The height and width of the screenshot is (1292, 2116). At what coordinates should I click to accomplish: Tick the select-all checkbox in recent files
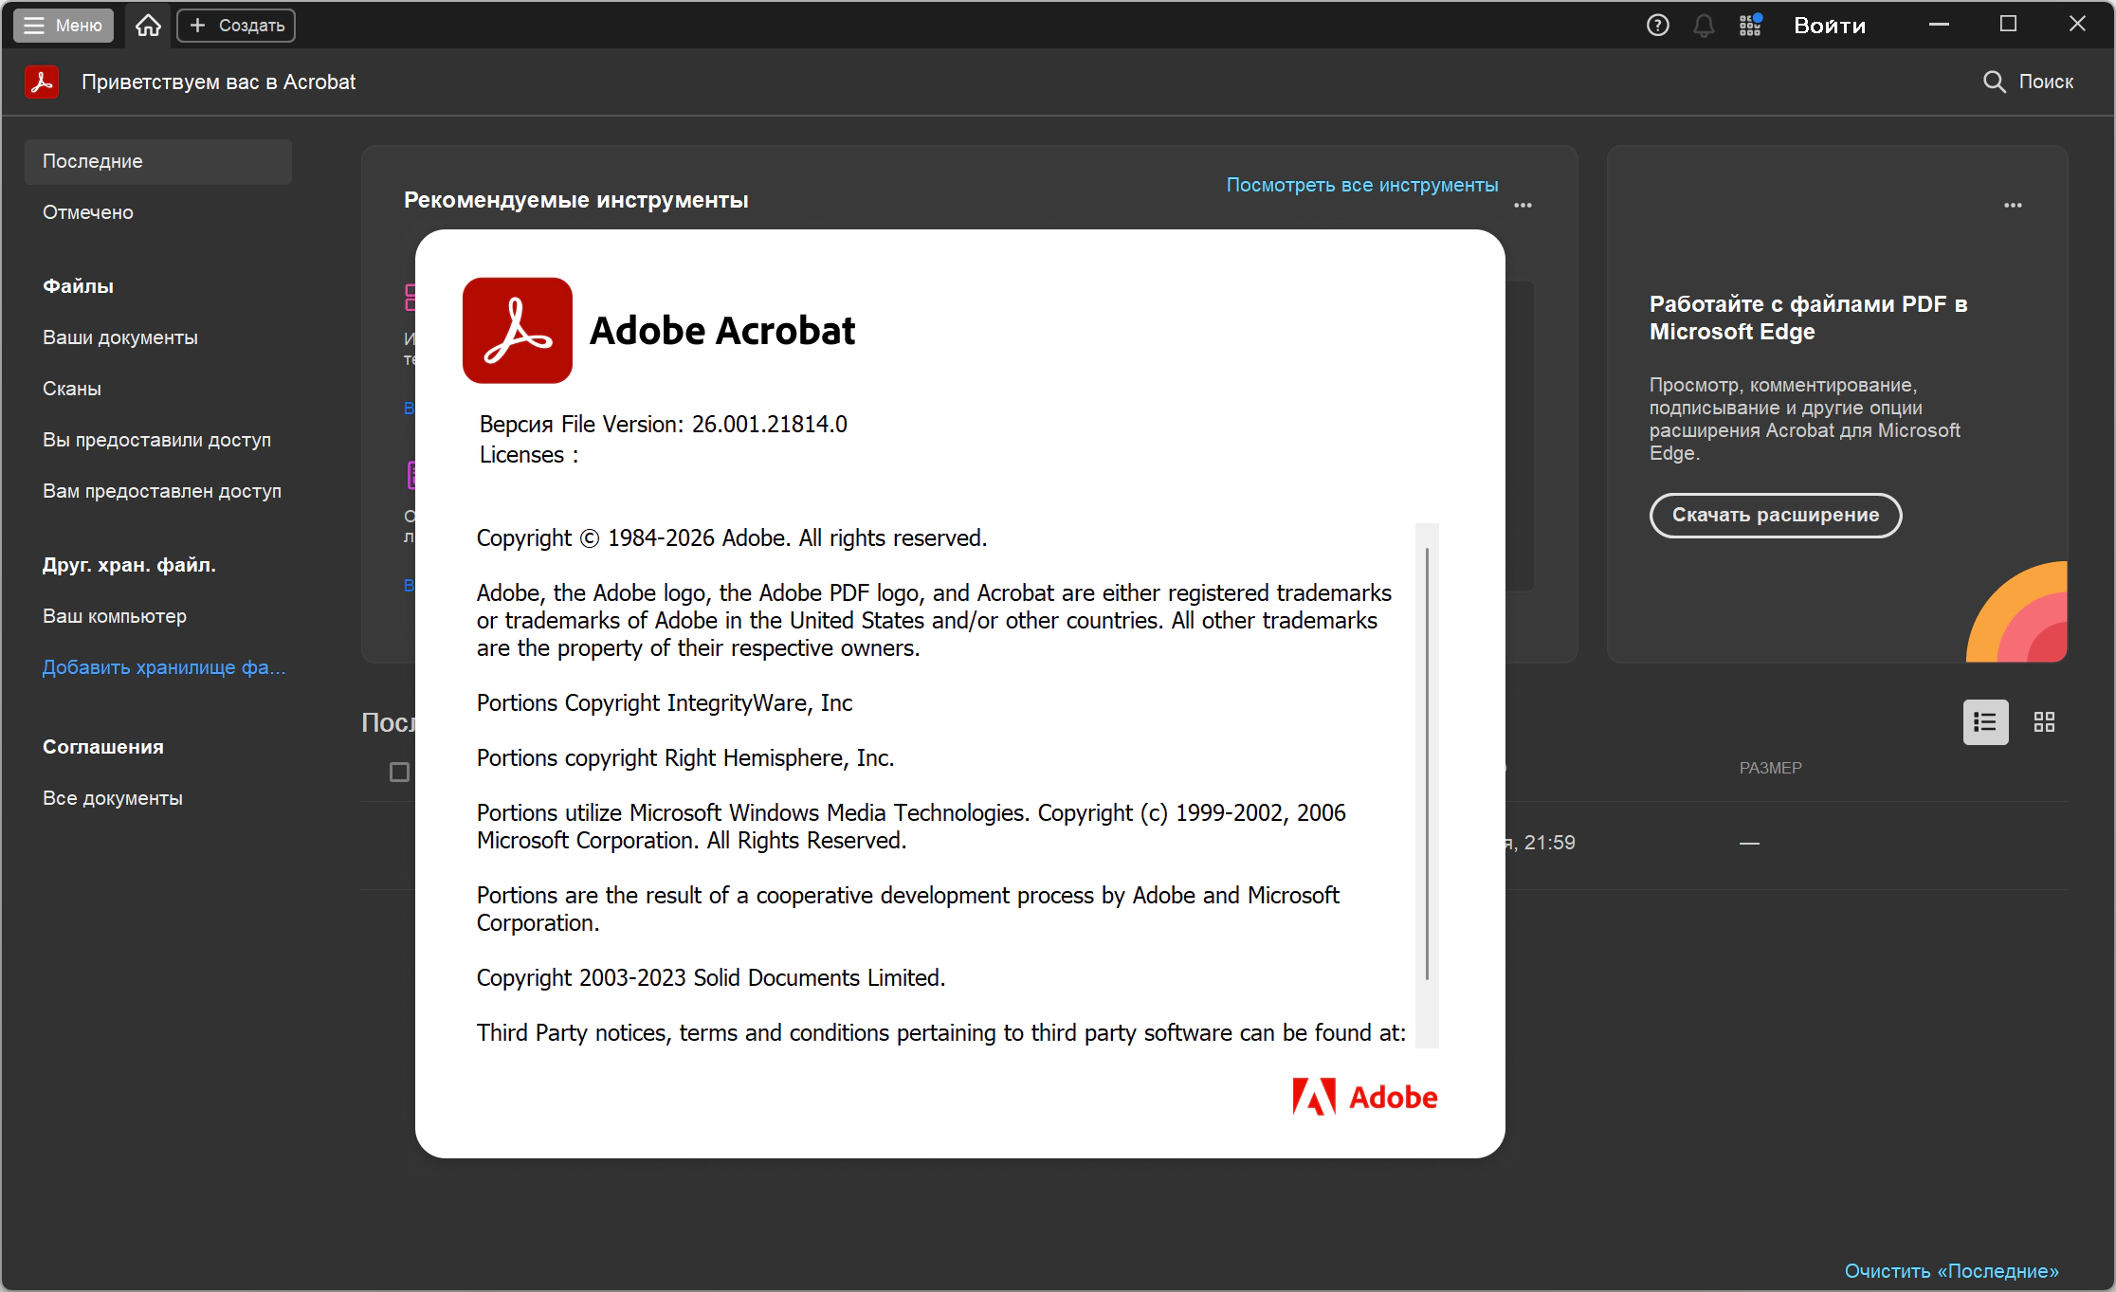pos(399,772)
